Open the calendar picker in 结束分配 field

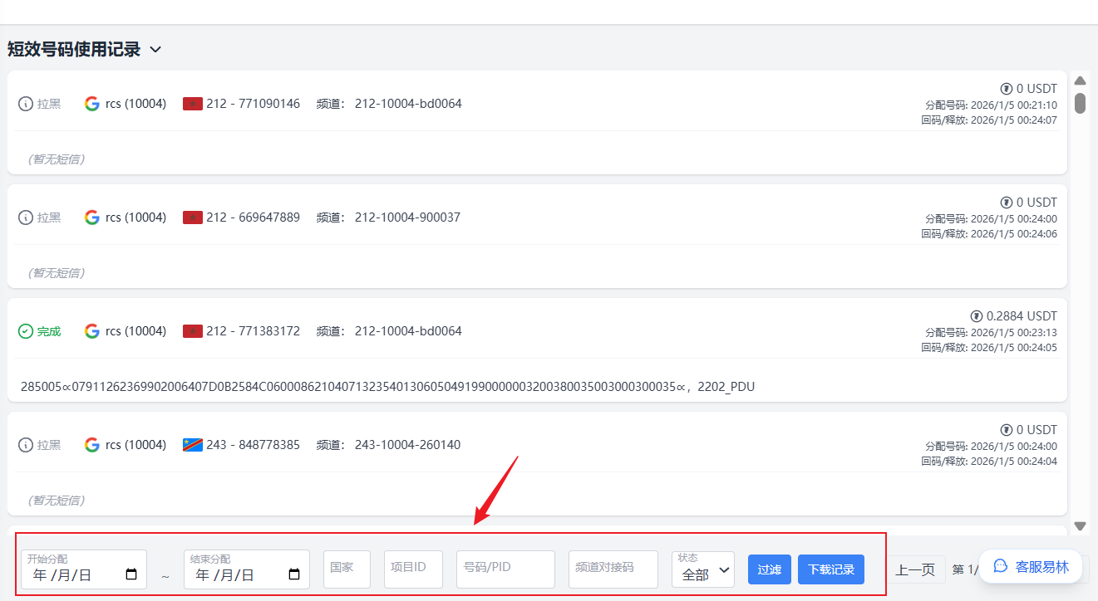click(293, 574)
